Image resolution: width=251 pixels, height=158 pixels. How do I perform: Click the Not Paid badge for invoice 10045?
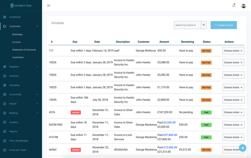(206, 100)
